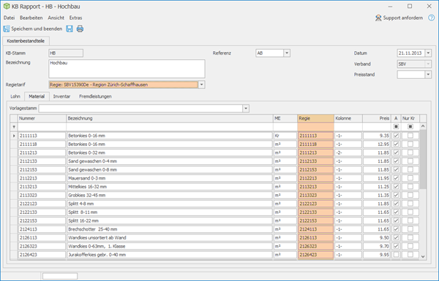Check Nur Kr checkbox for Grobkies 32-45 mm
The height and width of the screenshot is (281, 439).
coord(410,195)
